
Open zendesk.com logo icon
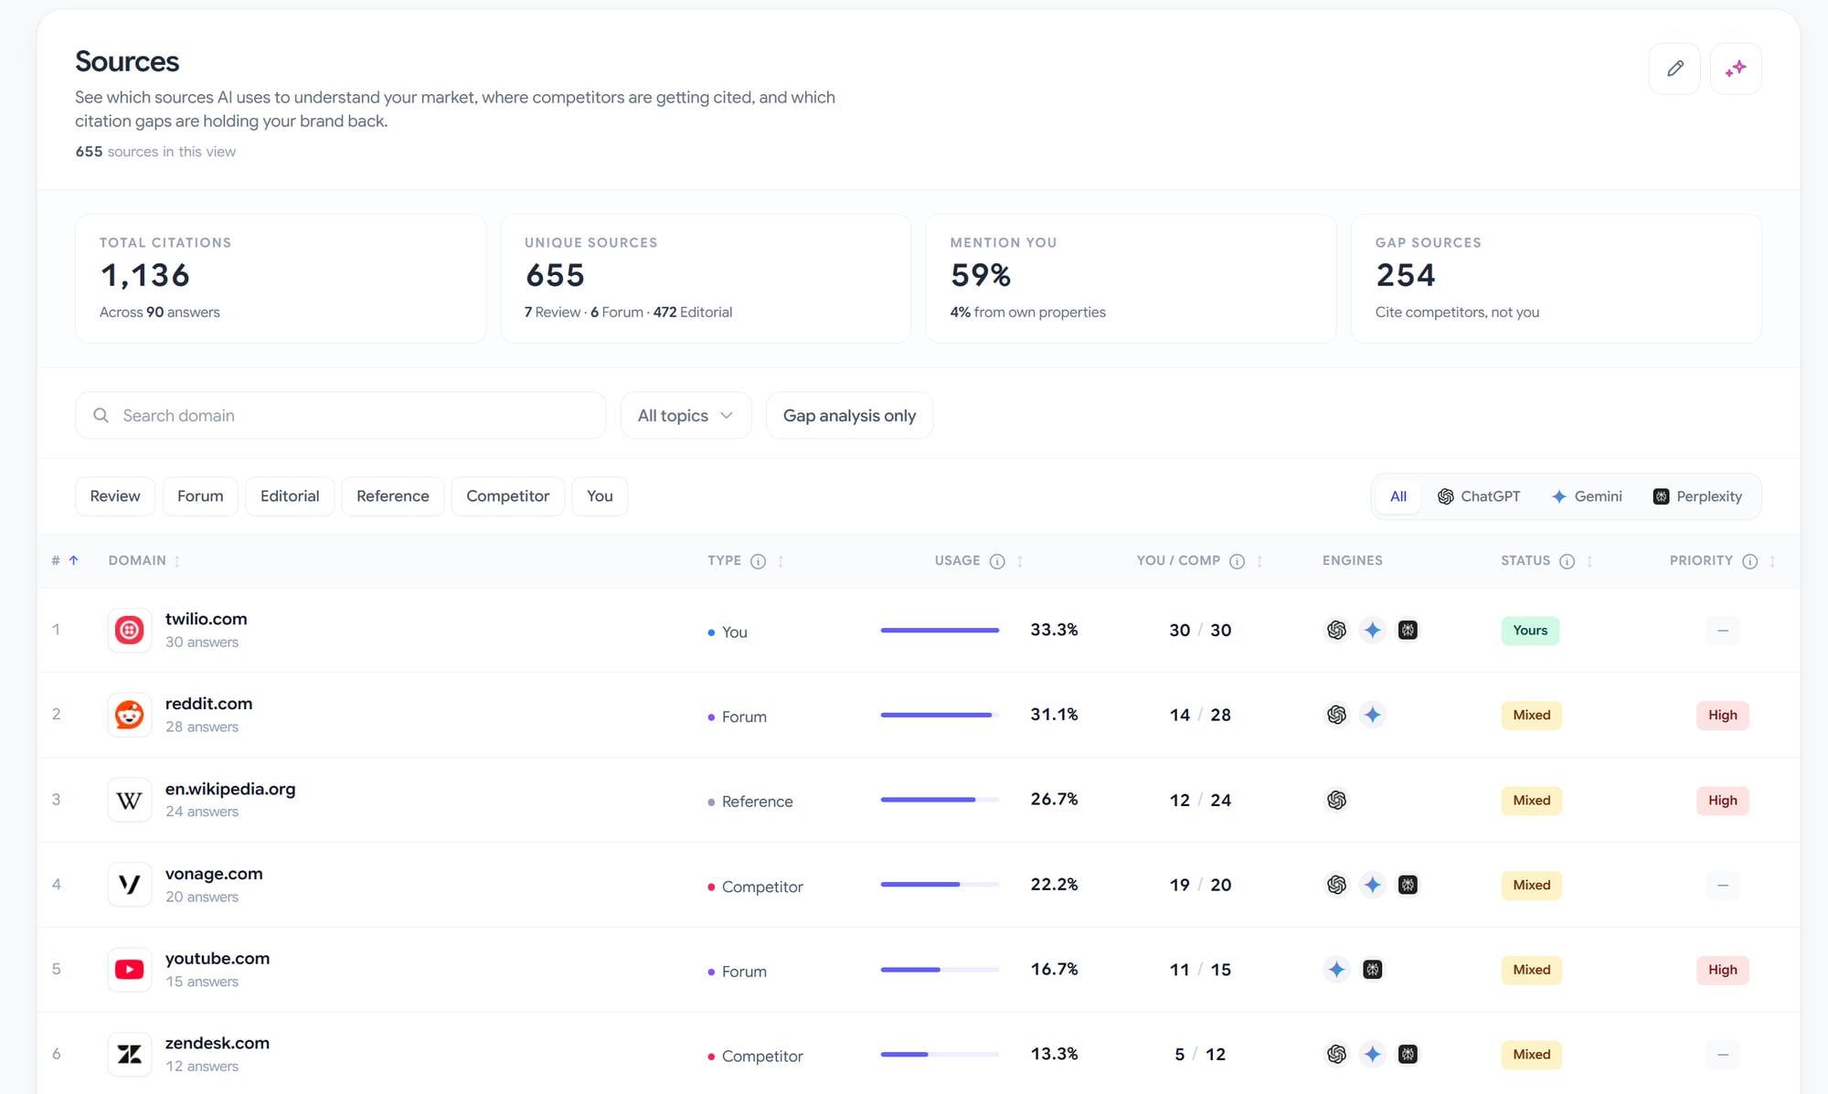click(x=130, y=1054)
